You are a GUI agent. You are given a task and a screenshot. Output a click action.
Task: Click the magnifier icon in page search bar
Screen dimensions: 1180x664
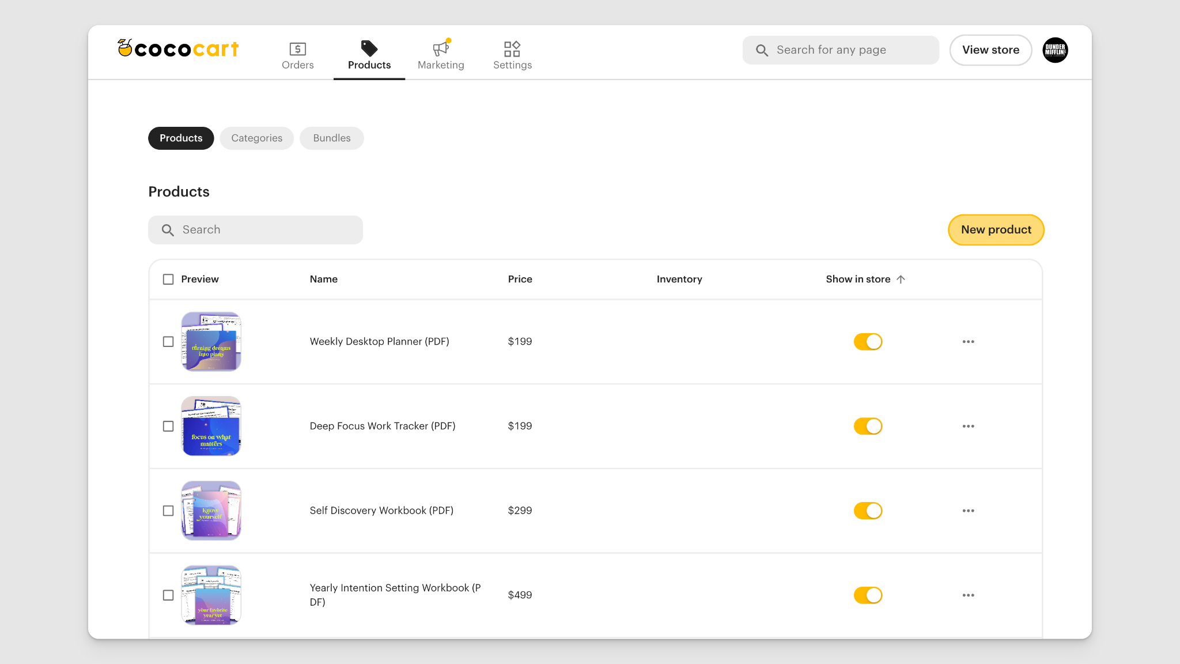click(762, 50)
